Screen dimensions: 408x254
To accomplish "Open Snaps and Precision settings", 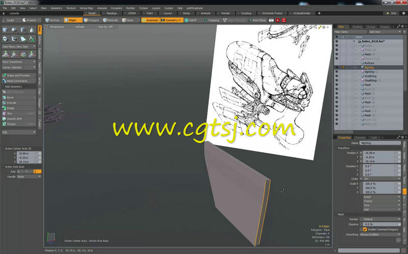I will (19, 75).
